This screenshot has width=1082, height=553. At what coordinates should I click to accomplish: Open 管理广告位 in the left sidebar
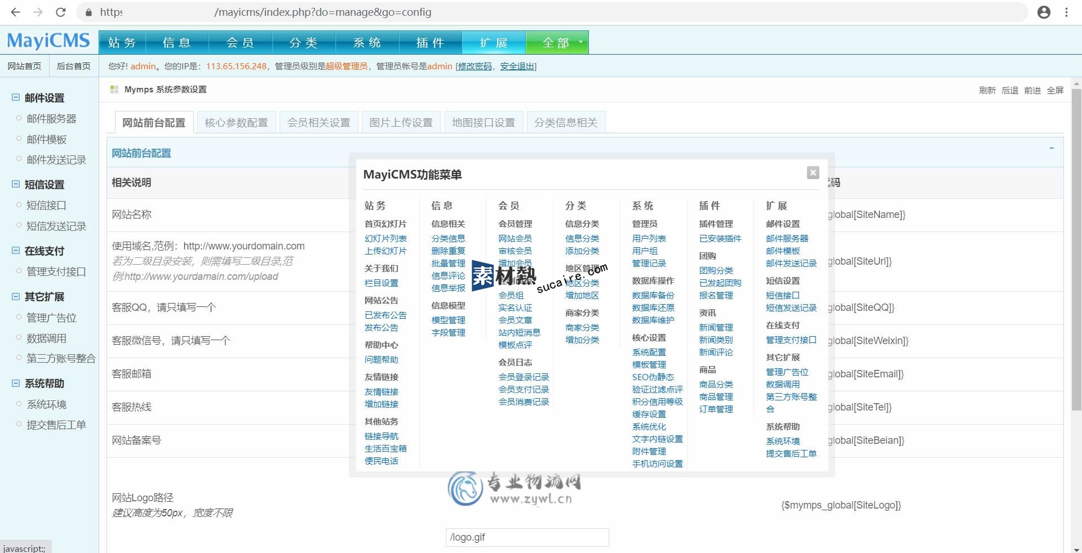point(51,318)
